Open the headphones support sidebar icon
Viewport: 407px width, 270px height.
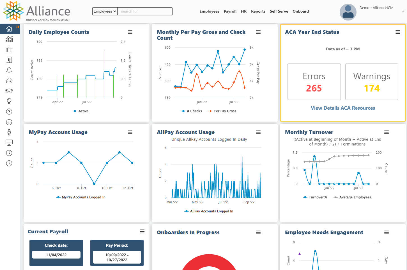pyautogui.click(x=9, y=122)
